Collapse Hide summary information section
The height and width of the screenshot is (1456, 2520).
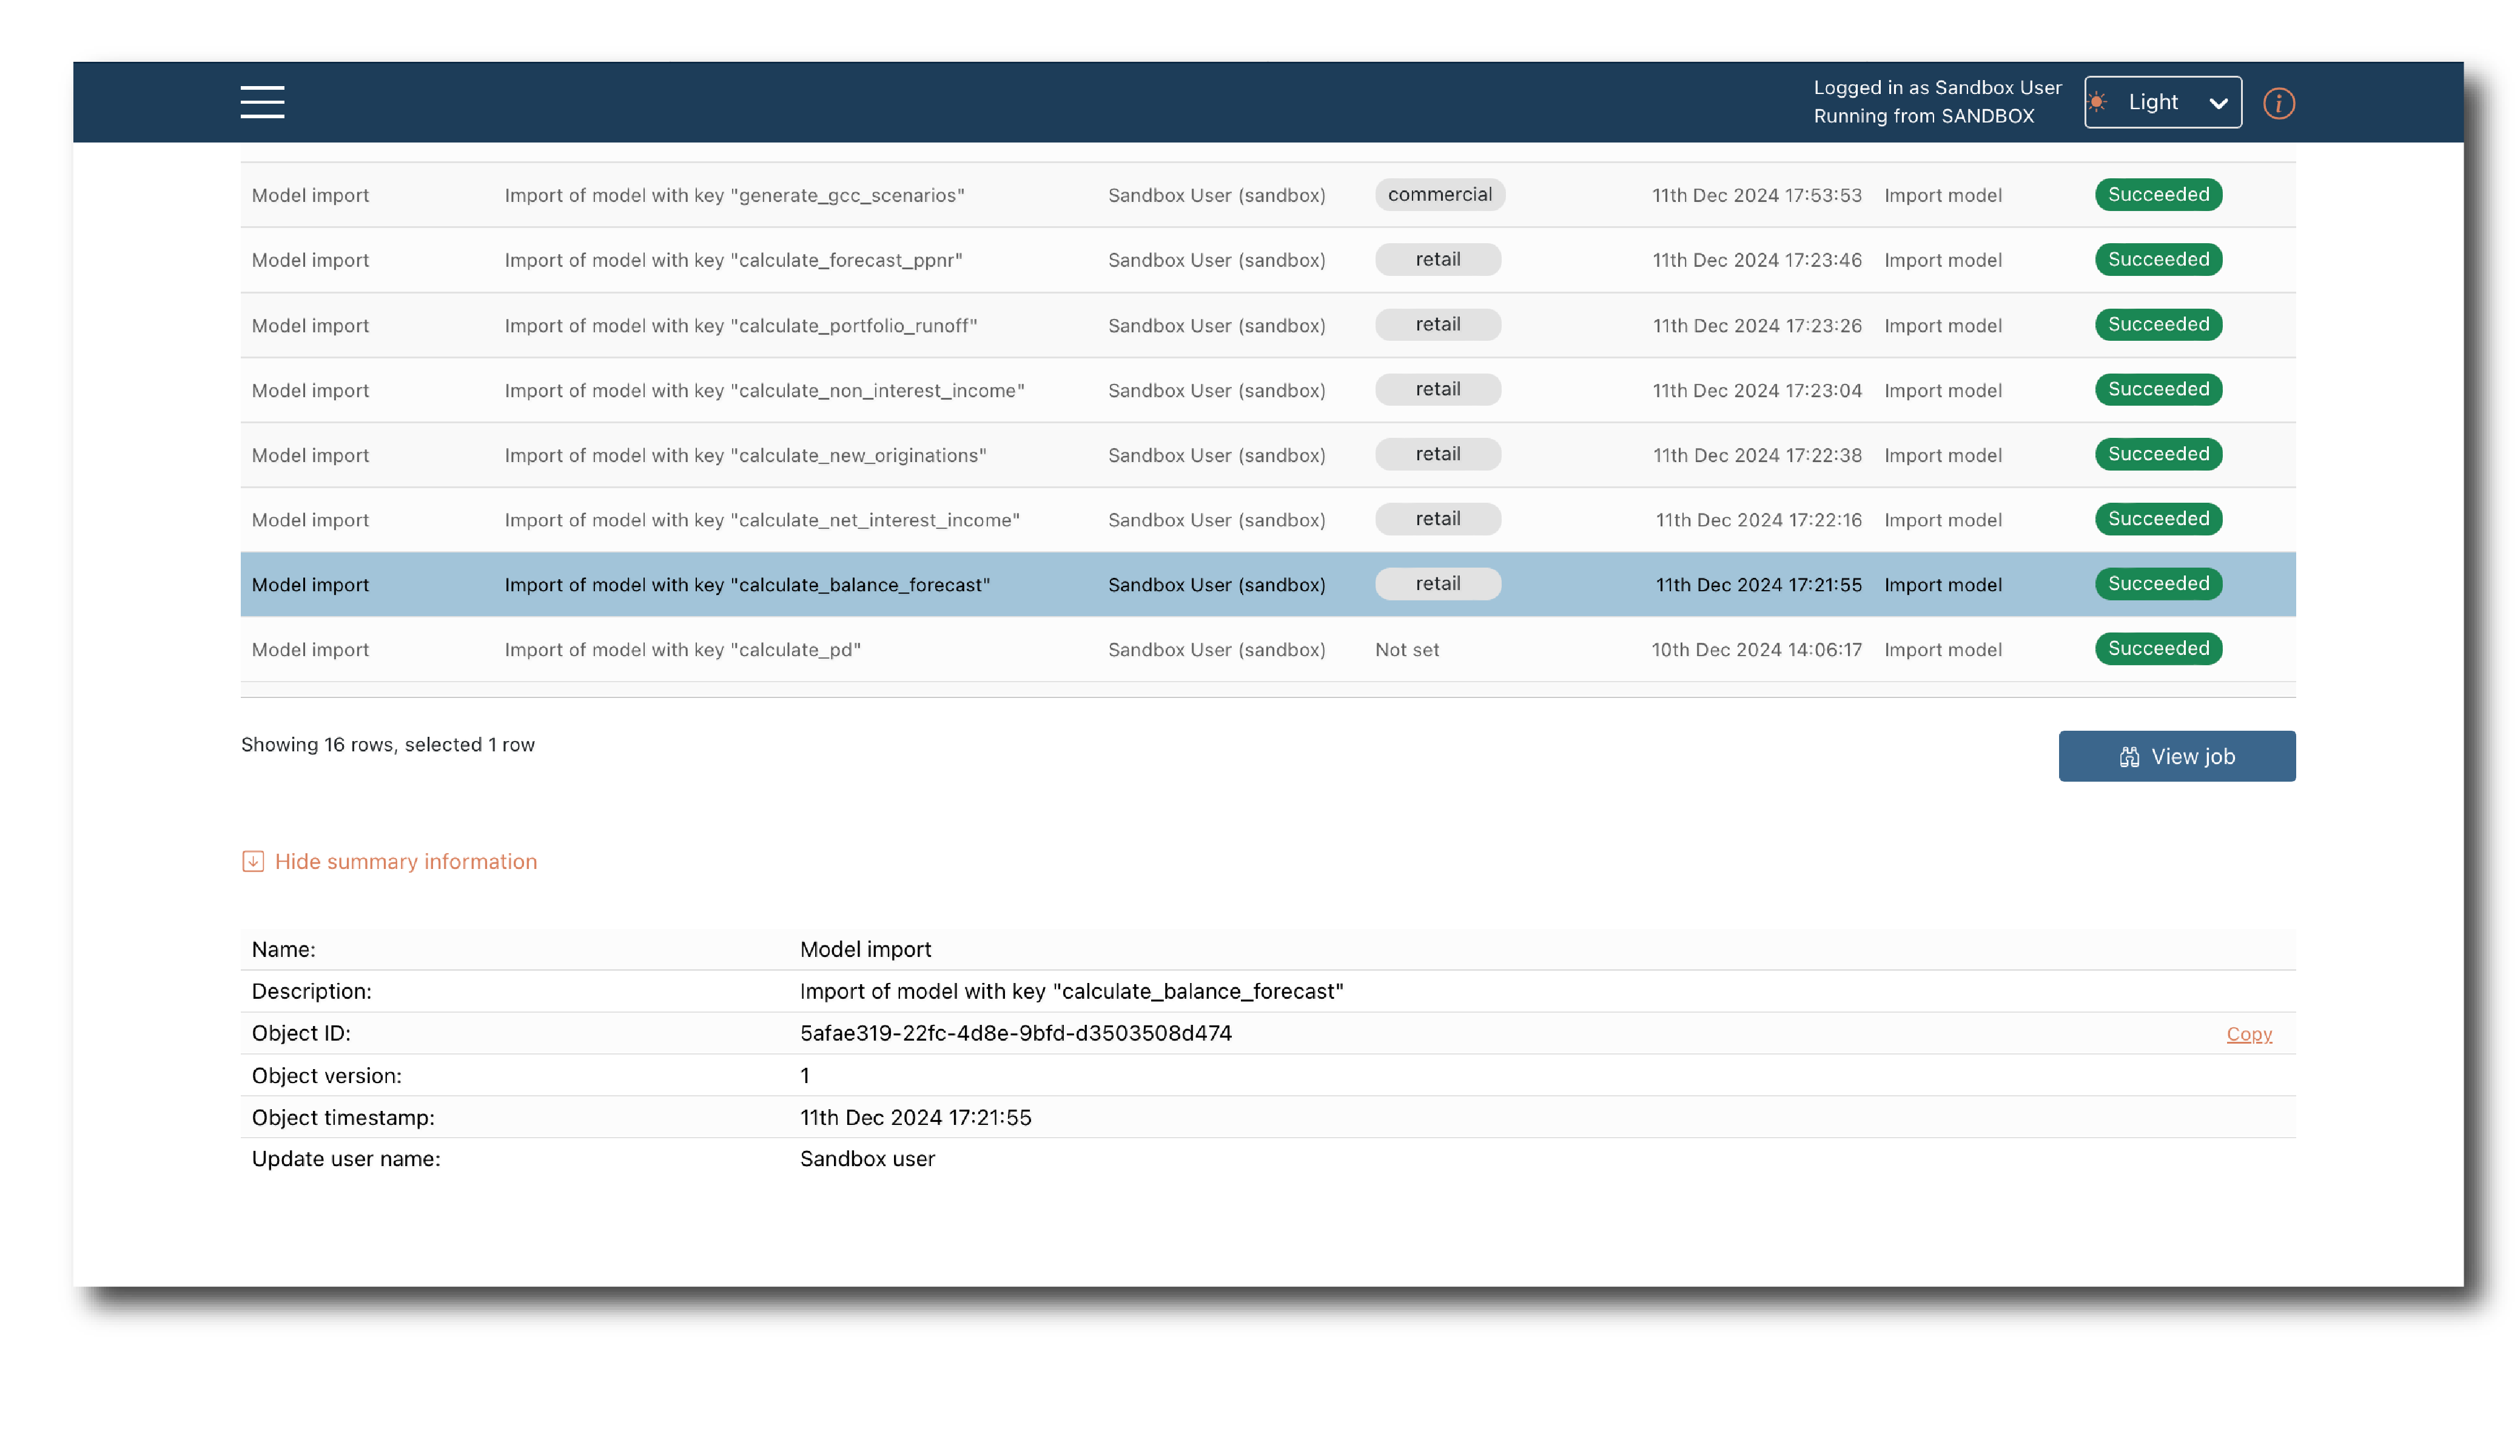(405, 861)
